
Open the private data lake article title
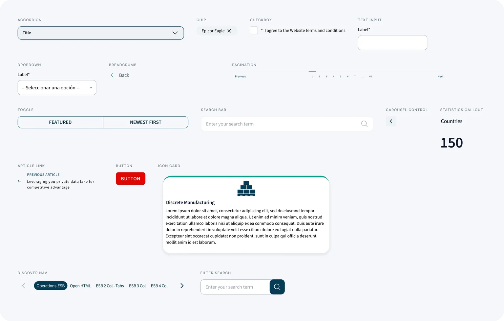tap(60, 184)
